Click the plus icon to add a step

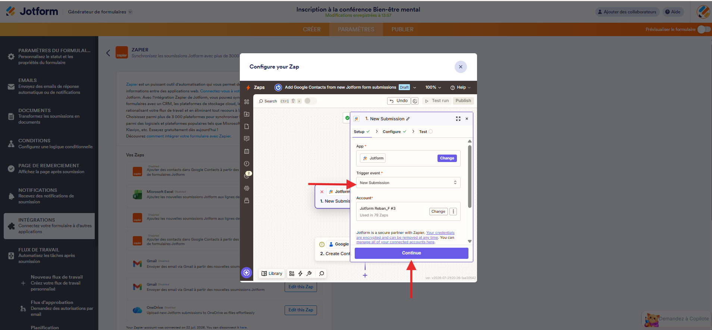(365, 275)
